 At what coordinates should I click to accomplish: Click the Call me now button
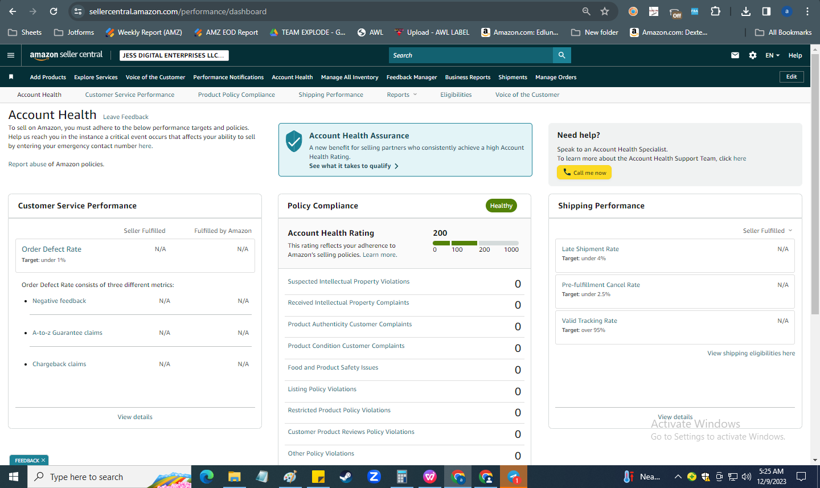click(584, 173)
